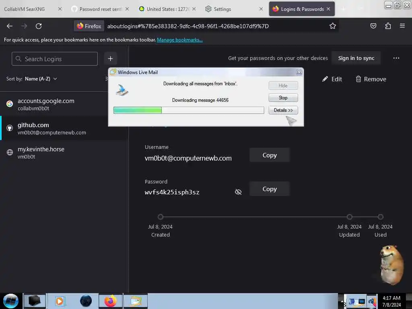Go back using the browser back arrow
Screen dimensions: 412x309
click(10, 26)
